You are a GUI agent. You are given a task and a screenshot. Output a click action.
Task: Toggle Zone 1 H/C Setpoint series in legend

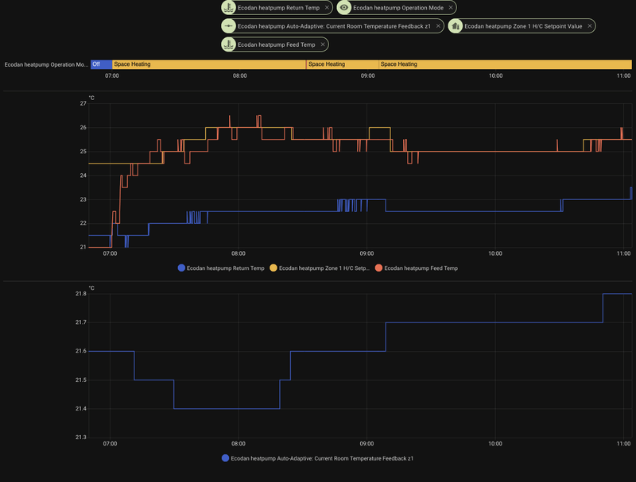click(320, 268)
